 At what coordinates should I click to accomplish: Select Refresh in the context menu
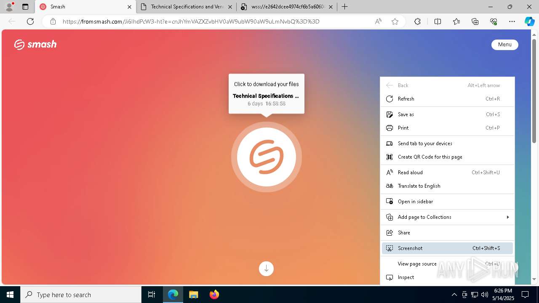click(447, 99)
